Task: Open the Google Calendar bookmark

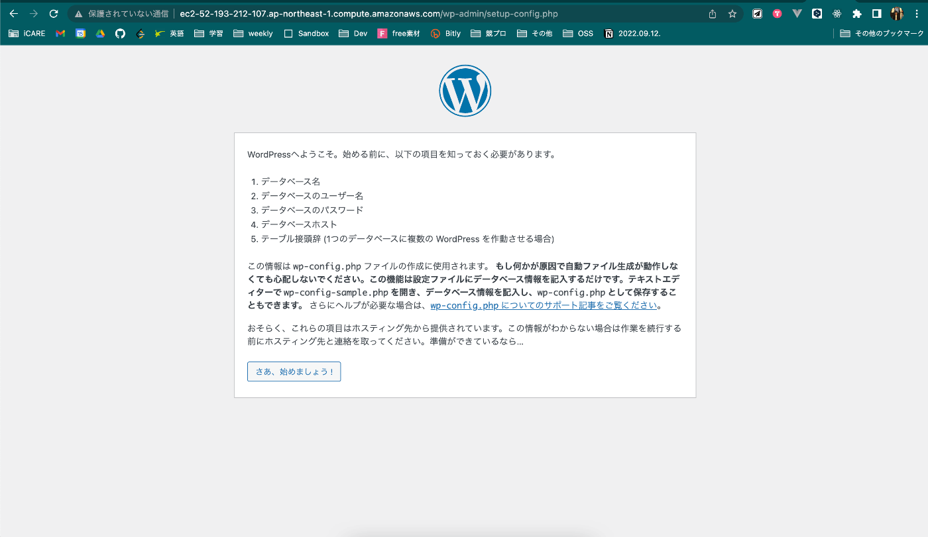Action: (x=80, y=33)
